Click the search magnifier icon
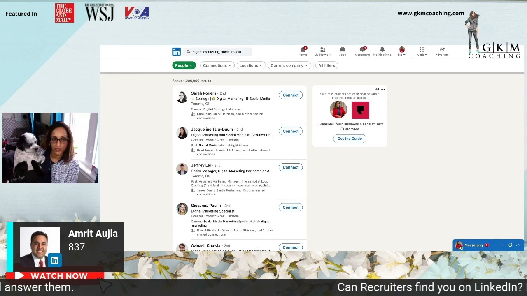Viewport: 527px width, 296px height. 189,52
